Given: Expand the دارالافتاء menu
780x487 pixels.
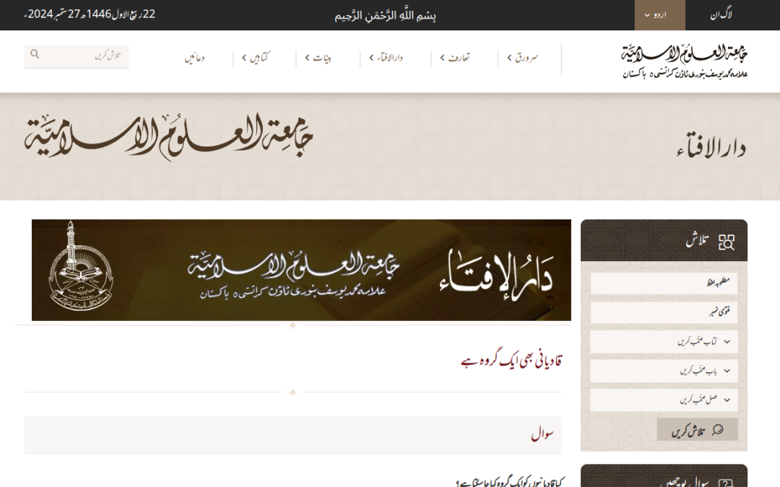Looking at the screenshot, I should [386, 58].
